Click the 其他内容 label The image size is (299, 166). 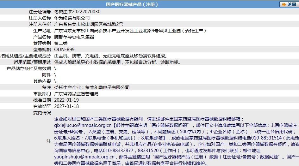[x=42, y=81]
